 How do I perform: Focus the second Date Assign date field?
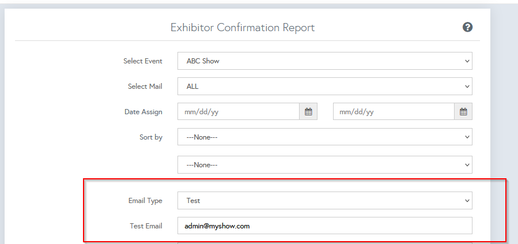point(394,112)
